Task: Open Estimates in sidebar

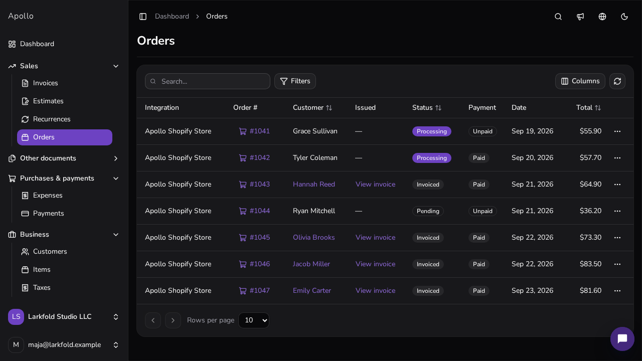Action: 65,101
